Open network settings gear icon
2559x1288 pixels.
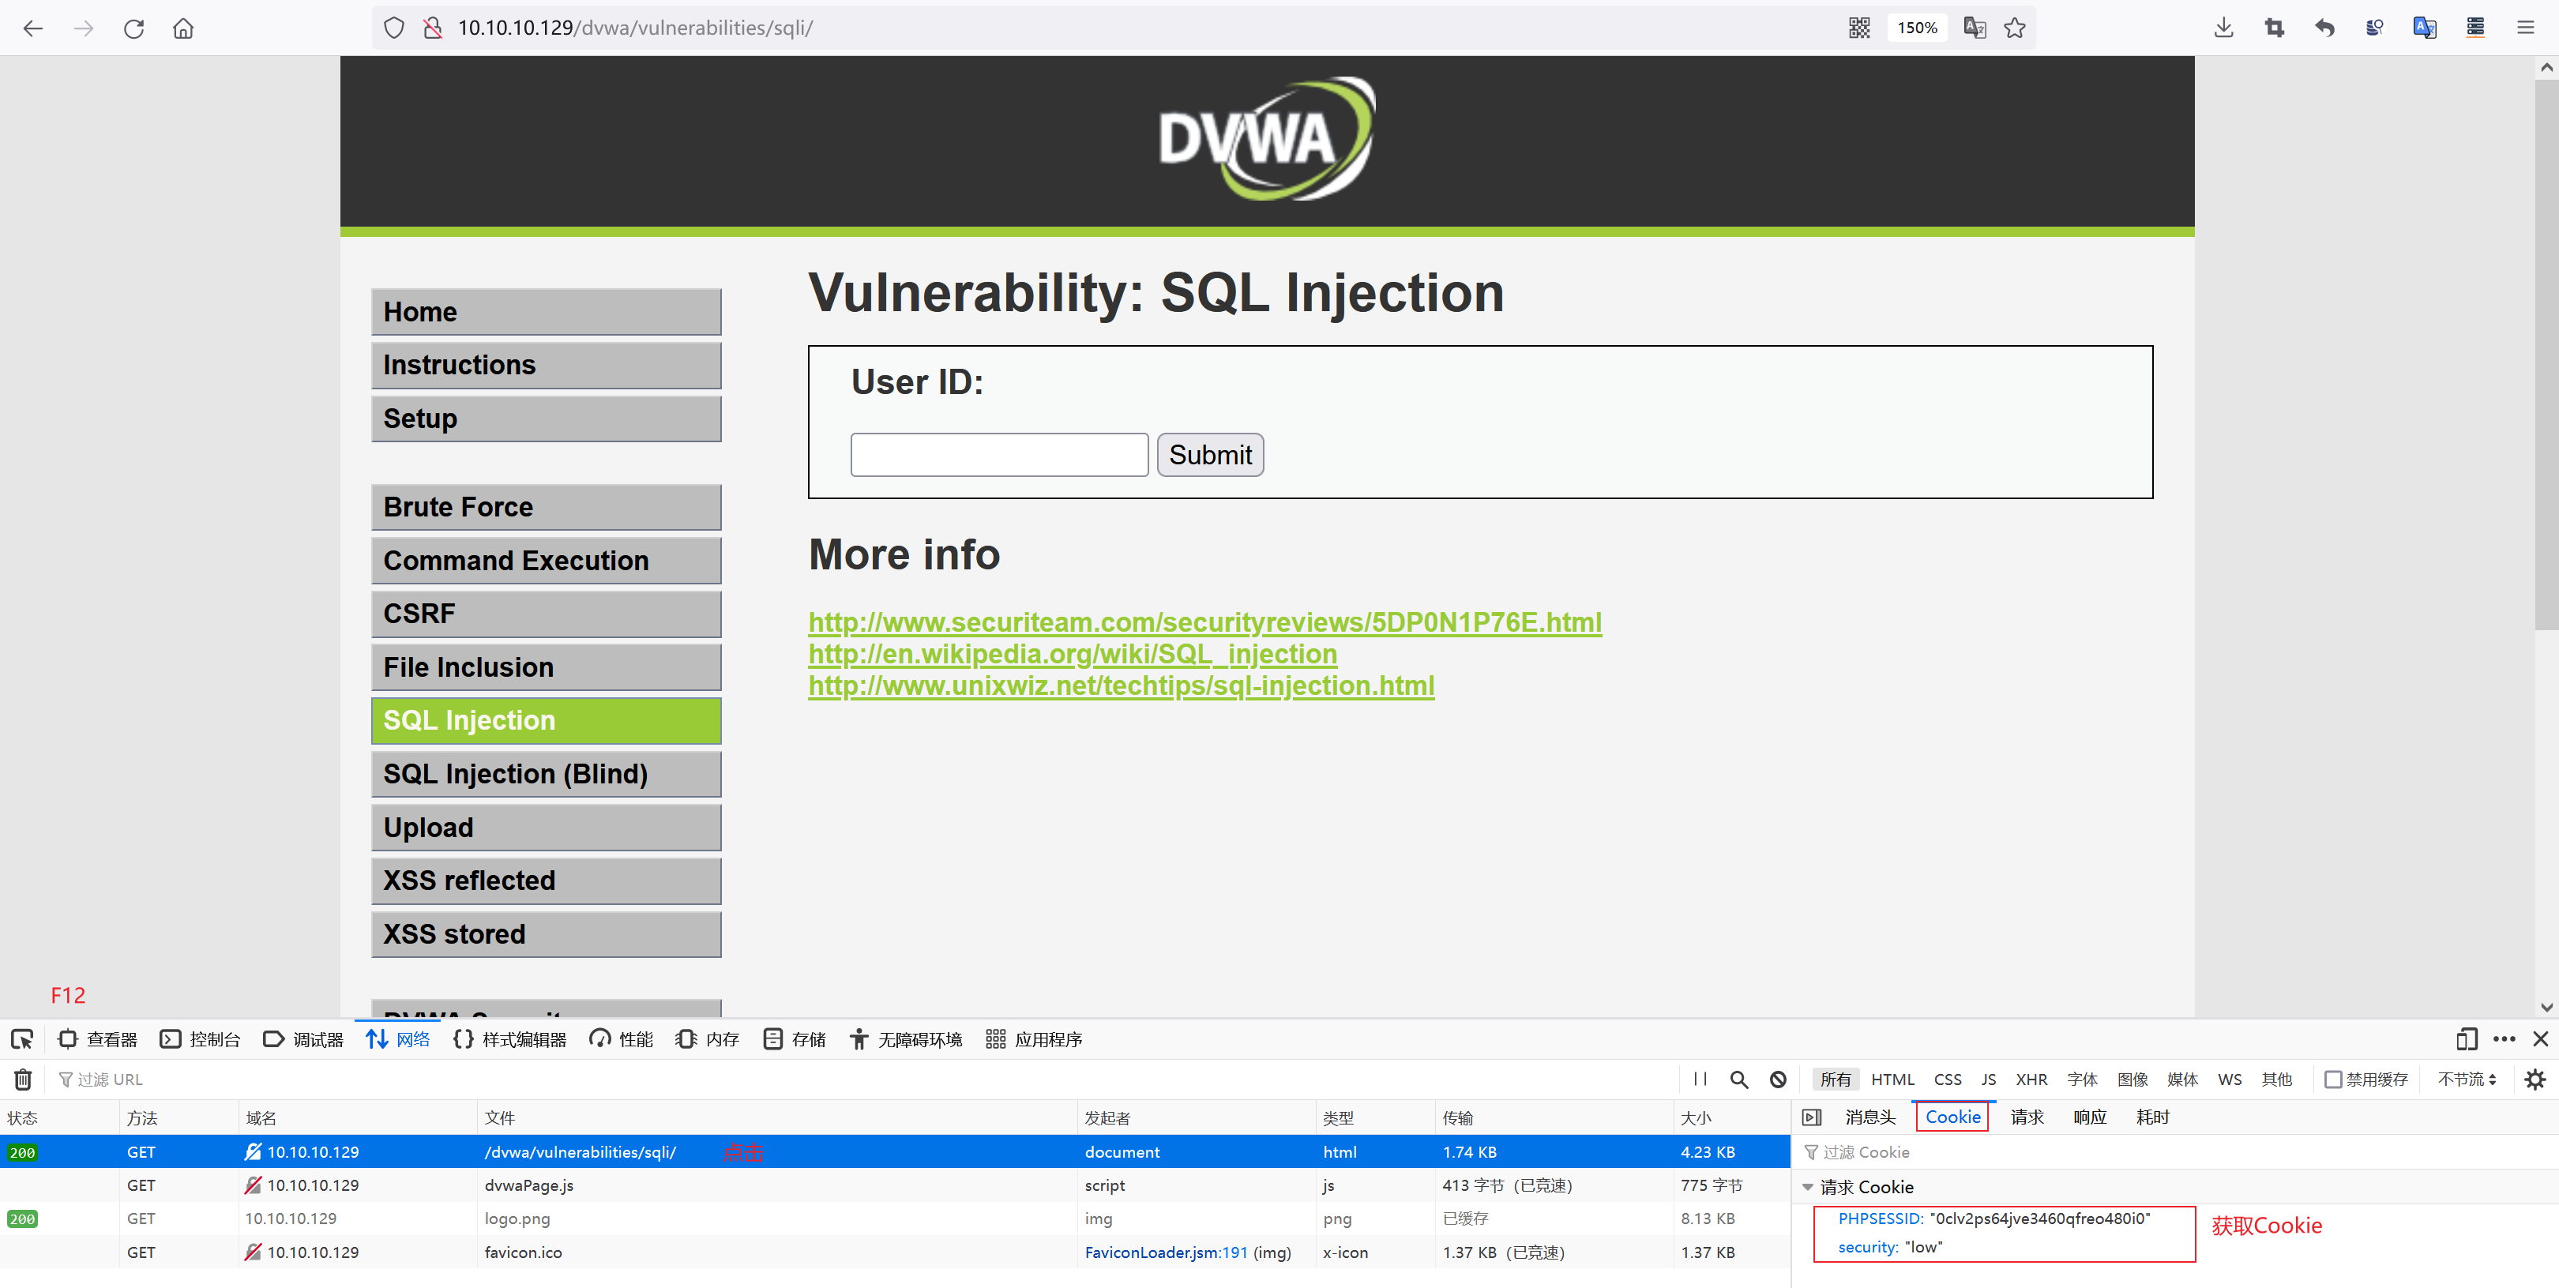pyautogui.click(x=2535, y=1080)
